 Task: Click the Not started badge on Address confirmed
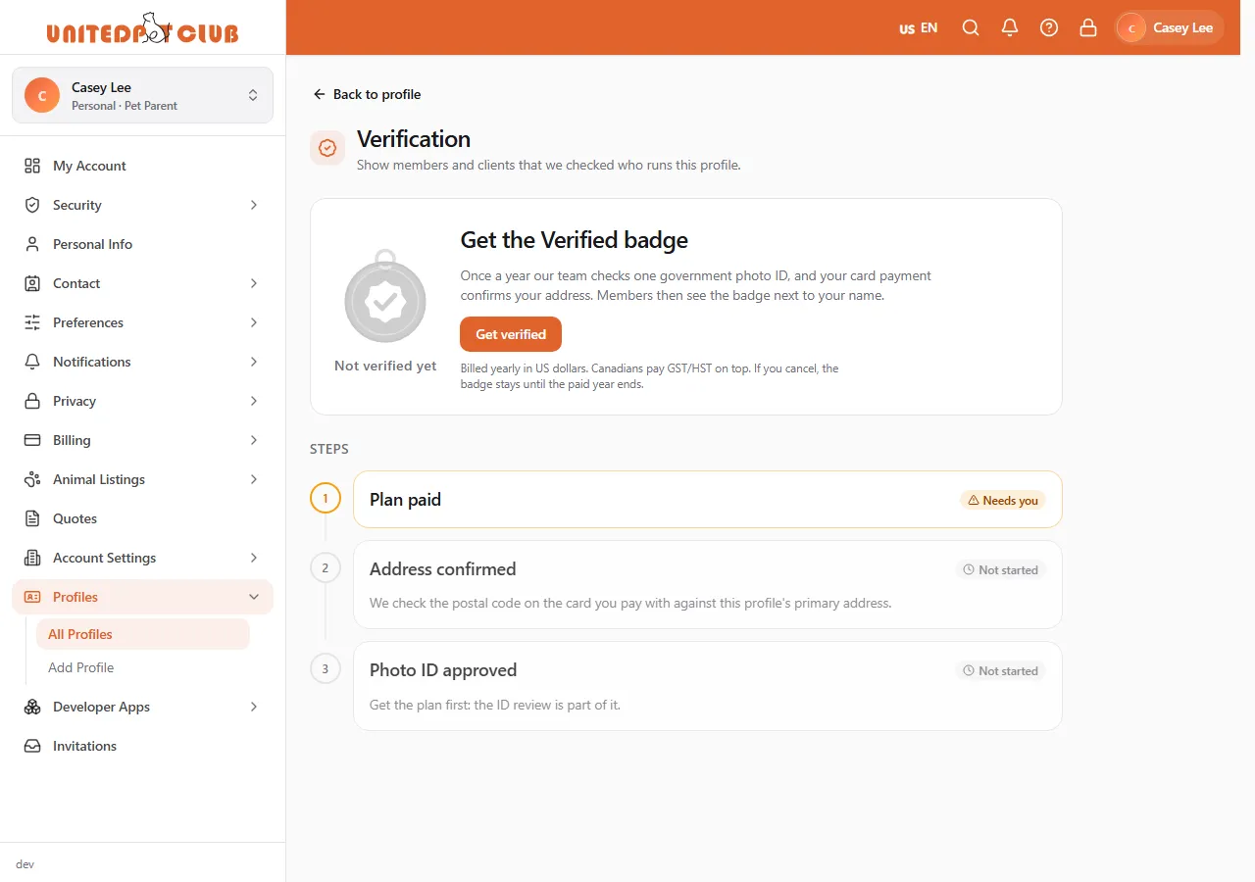point(1001,569)
